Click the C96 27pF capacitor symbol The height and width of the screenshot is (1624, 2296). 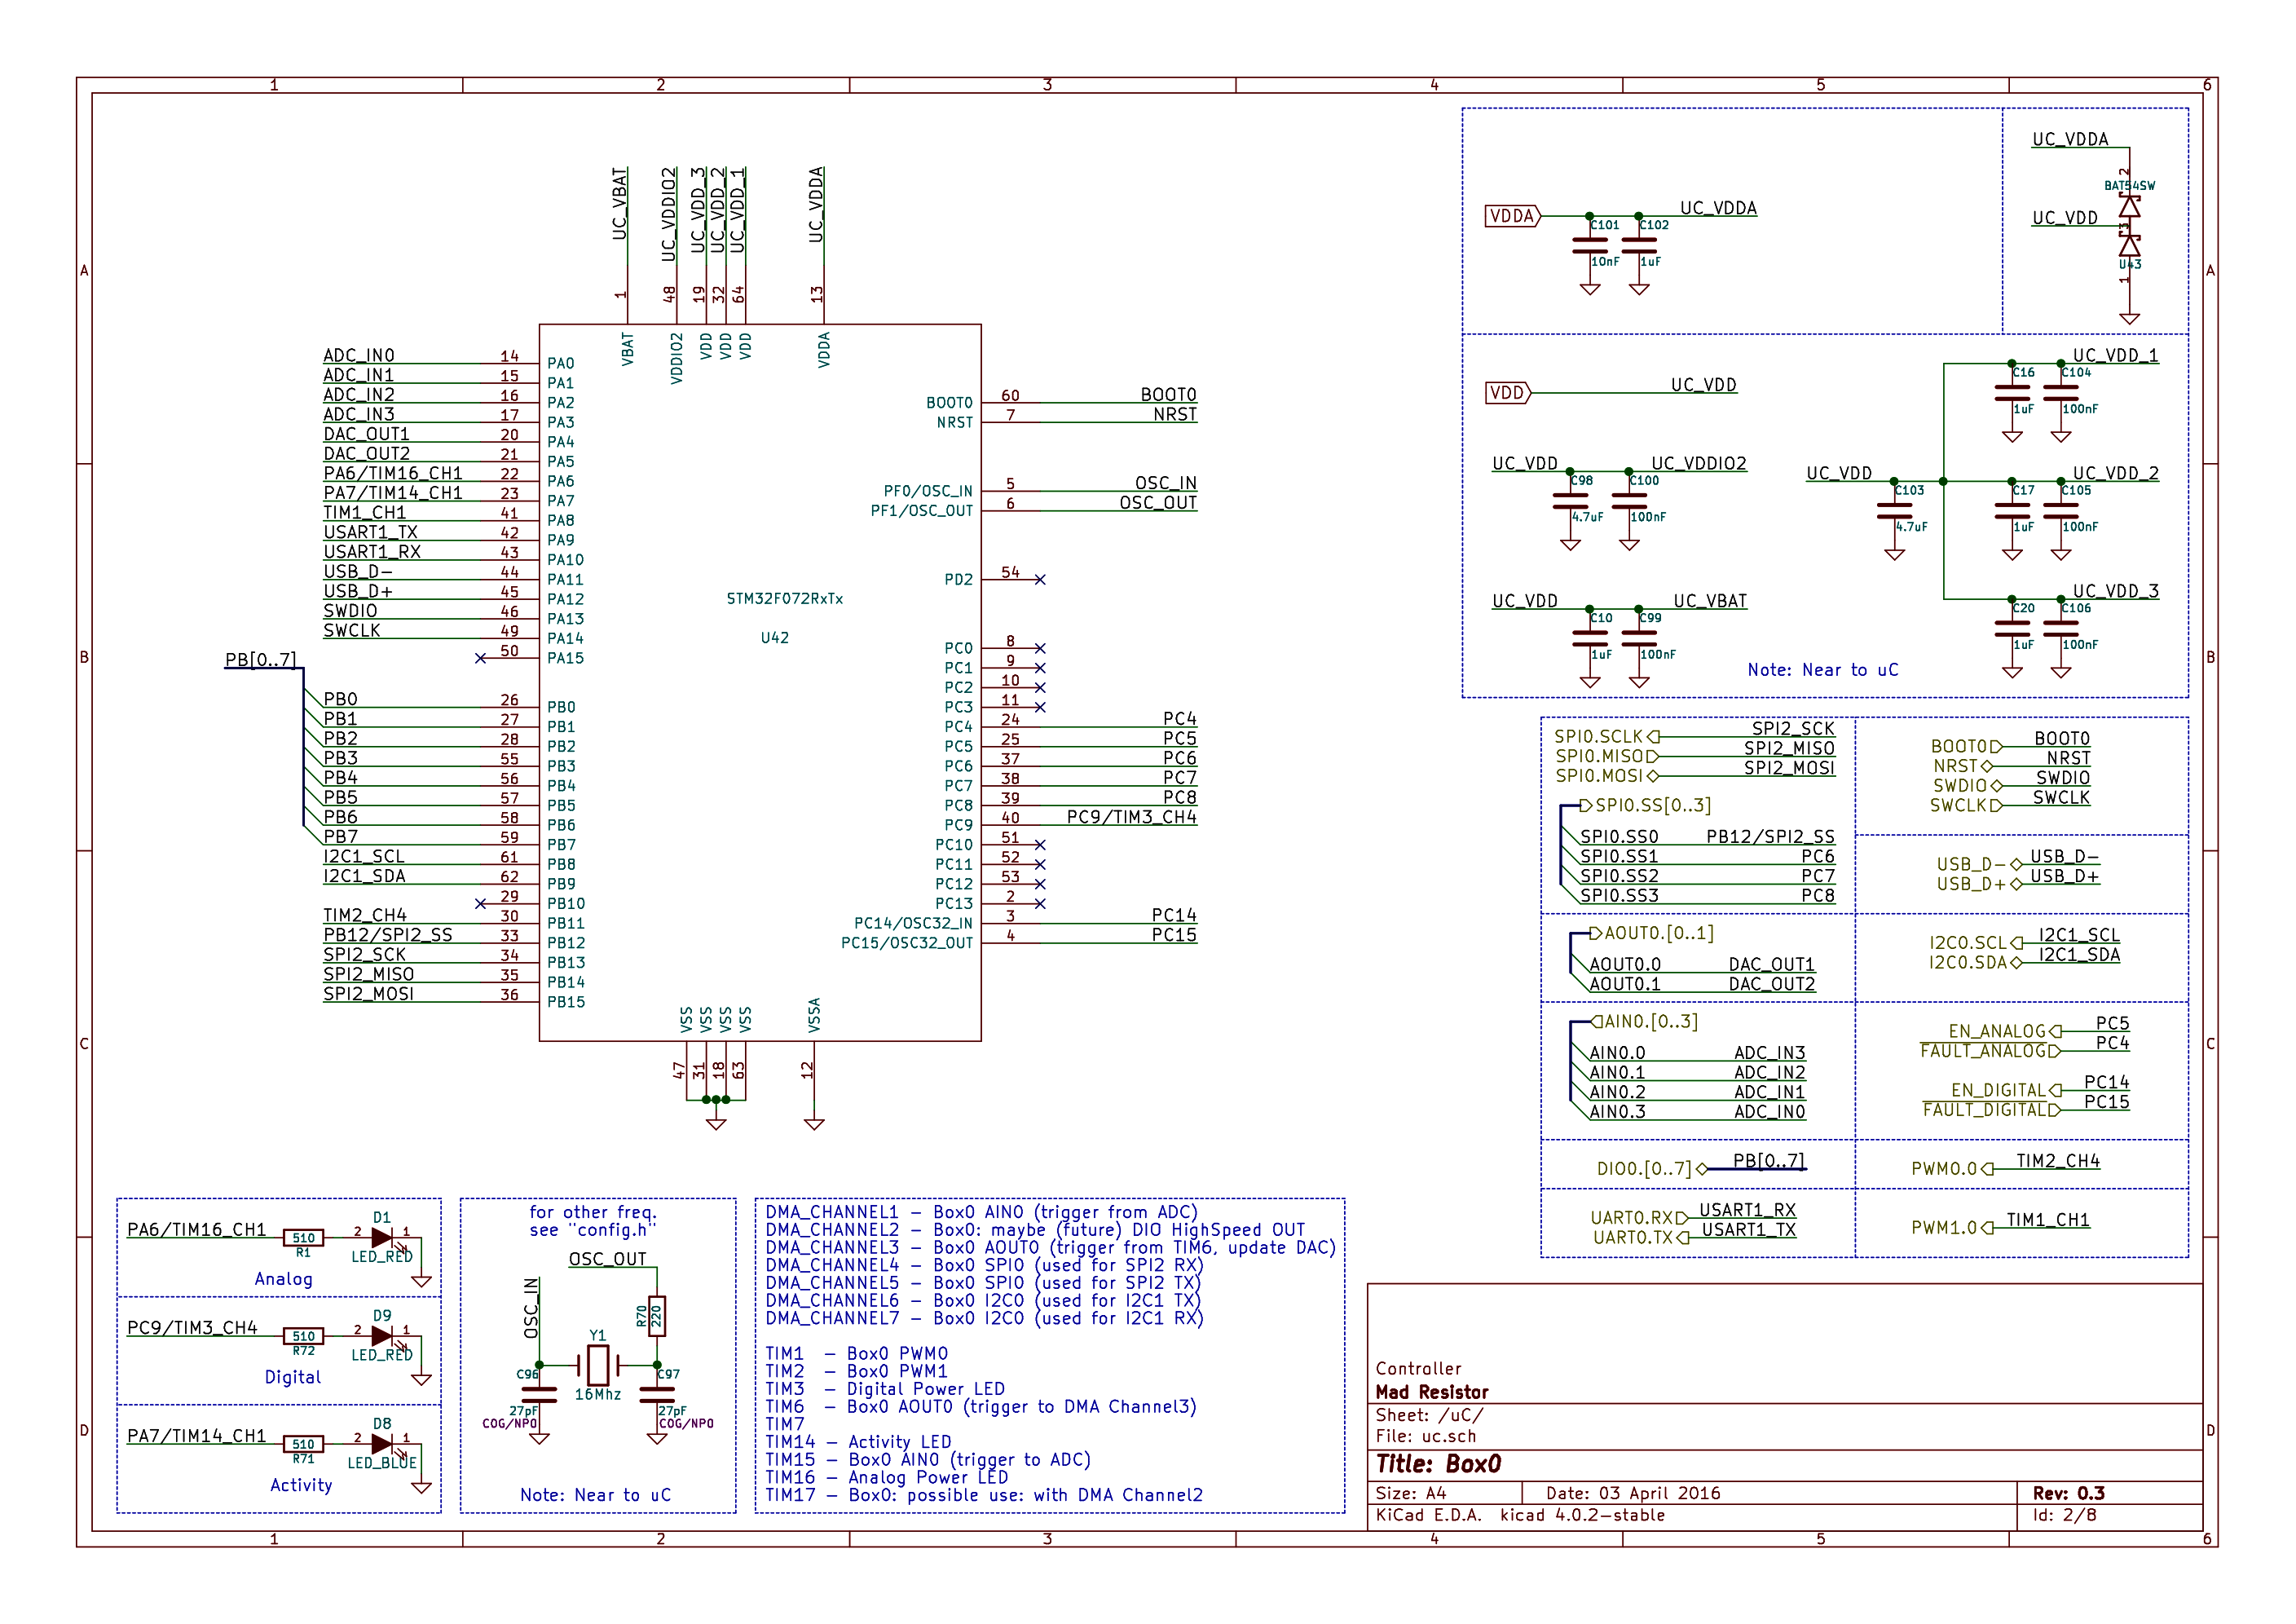tap(539, 1395)
